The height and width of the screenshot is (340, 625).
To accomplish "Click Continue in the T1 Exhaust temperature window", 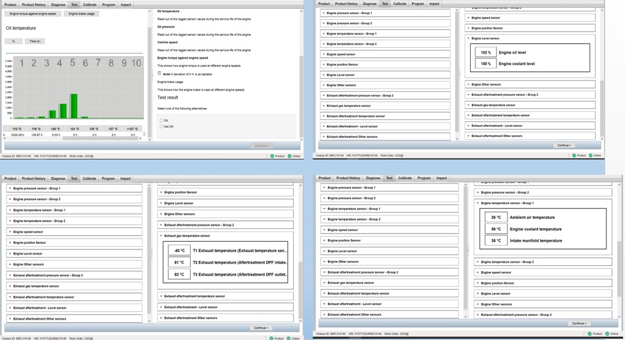I will click(x=260, y=328).
